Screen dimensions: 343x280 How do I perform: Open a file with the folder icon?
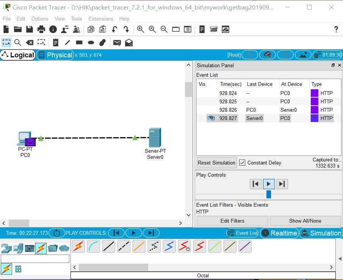coord(18,29)
